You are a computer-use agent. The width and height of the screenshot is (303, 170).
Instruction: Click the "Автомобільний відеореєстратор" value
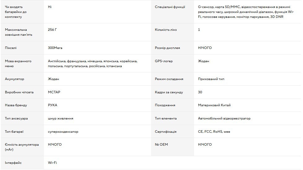coord(224,118)
